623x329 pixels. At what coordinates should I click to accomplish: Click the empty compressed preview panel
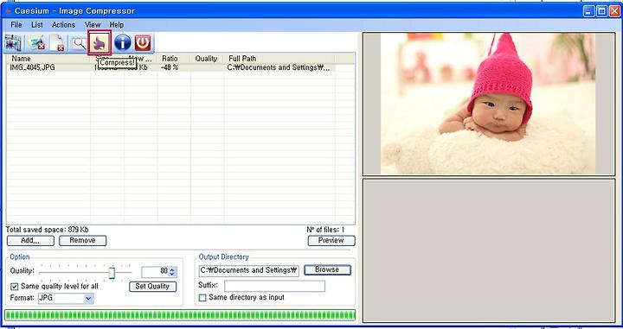click(x=489, y=250)
